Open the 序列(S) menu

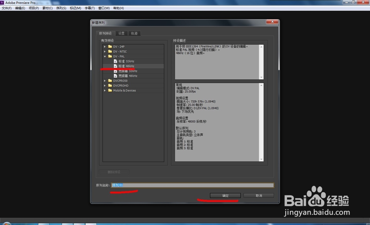61,8
